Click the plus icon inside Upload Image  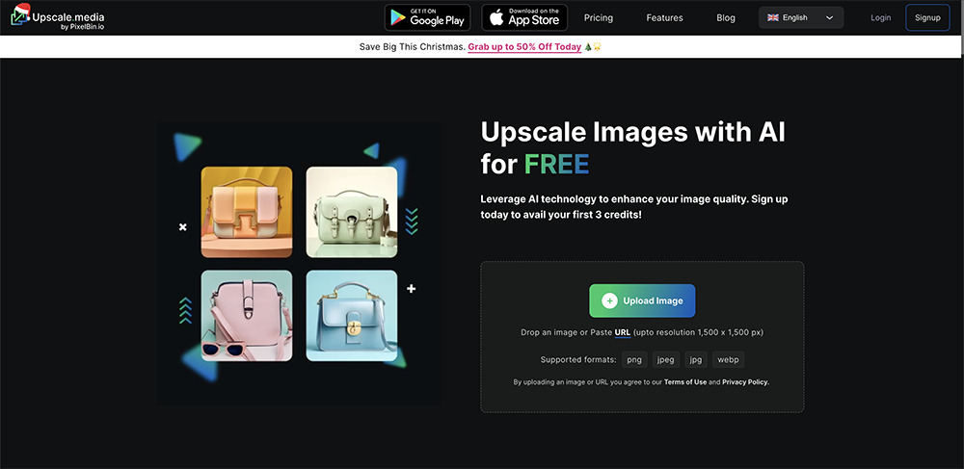pyautogui.click(x=609, y=300)
